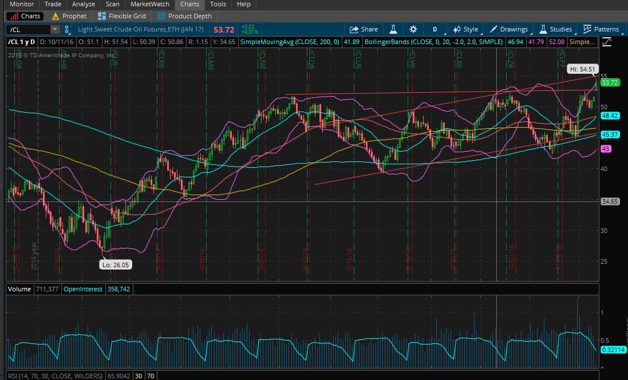Open the D timeframe aggregation dropdown
Image resolution: width=628 pixels, height=380 pixels.
pyautogui.click(x=435, y=29)
